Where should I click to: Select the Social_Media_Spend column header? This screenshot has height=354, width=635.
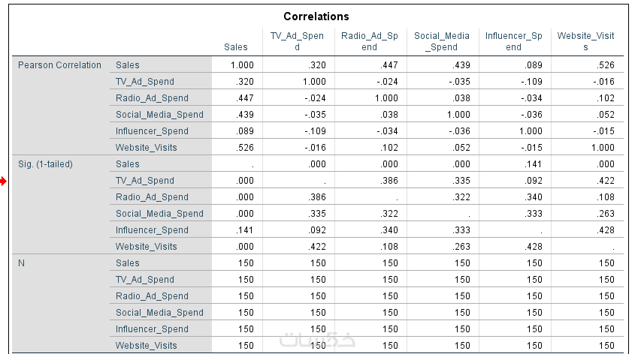(441, 41)
